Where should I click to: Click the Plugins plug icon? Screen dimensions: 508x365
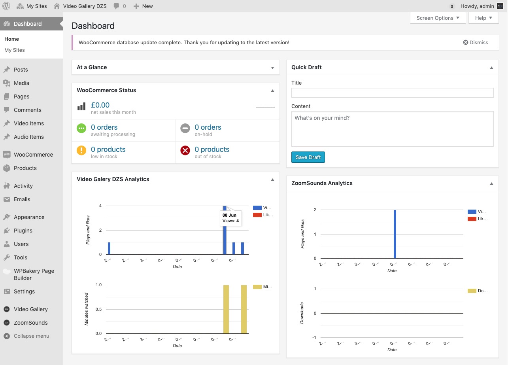tap(7, 231)
